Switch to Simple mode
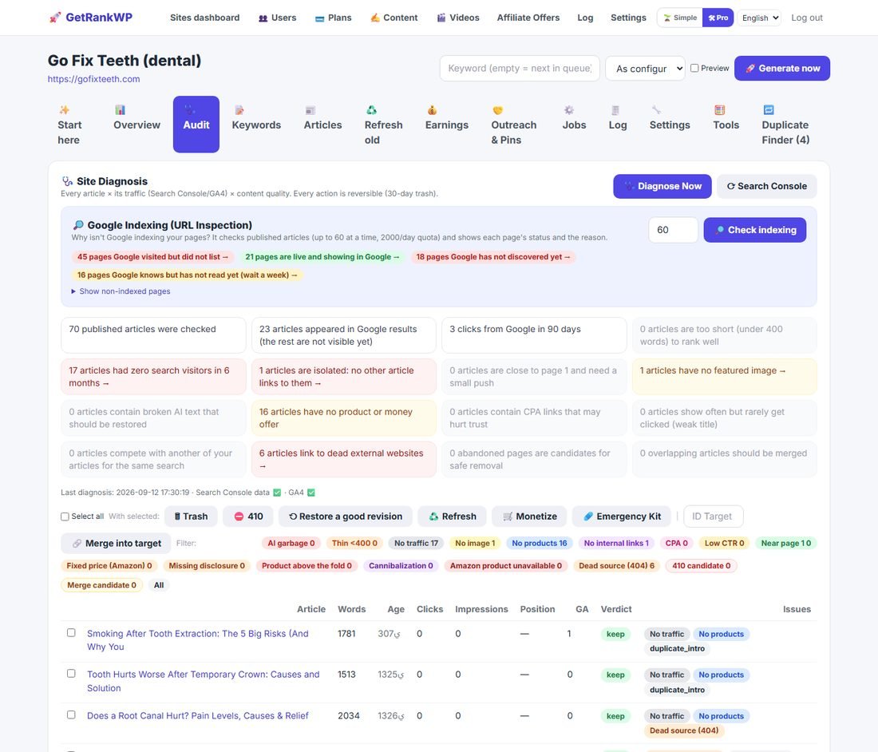This screenshot has height=752, width=878. [680, 18]
